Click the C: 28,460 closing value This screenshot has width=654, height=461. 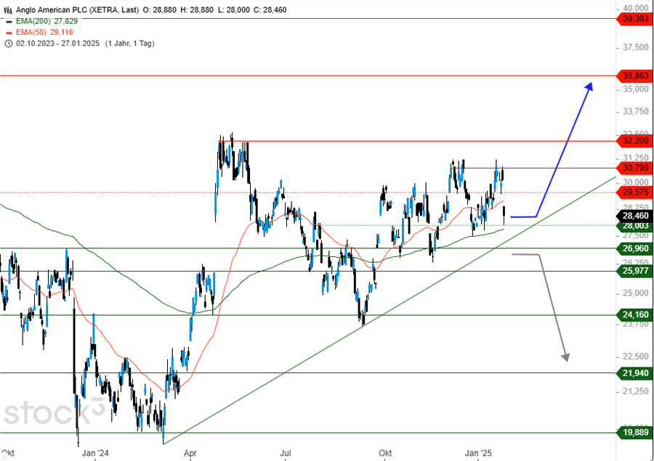[270, 9]
